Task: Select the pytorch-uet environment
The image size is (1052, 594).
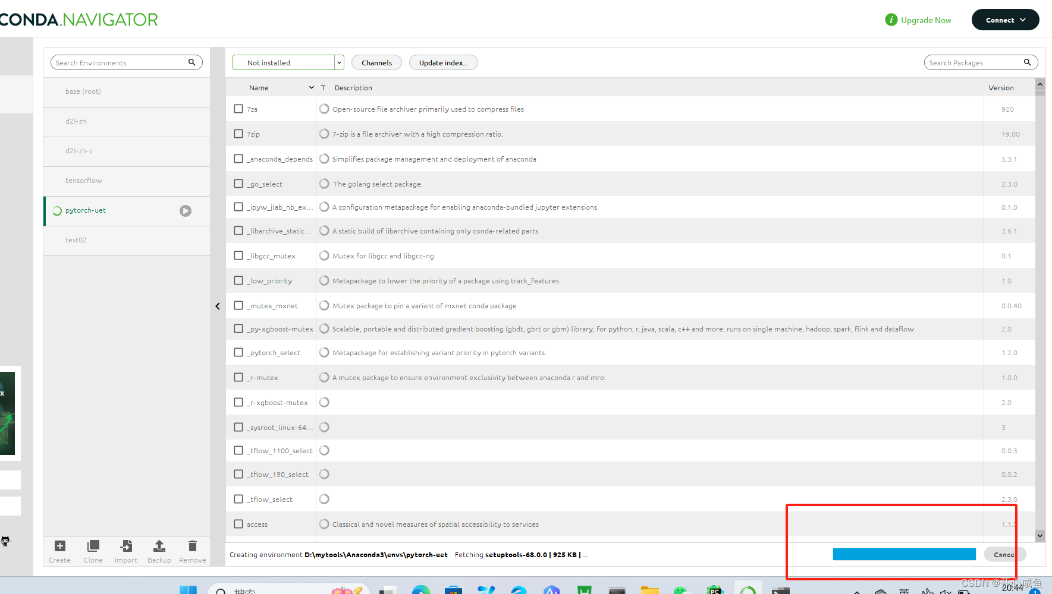Action: (x=127, y=211)
